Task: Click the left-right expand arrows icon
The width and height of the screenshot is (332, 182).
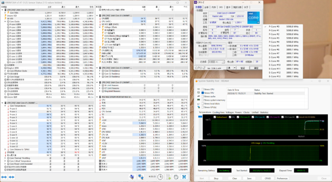Action: (x=4, y=177)
